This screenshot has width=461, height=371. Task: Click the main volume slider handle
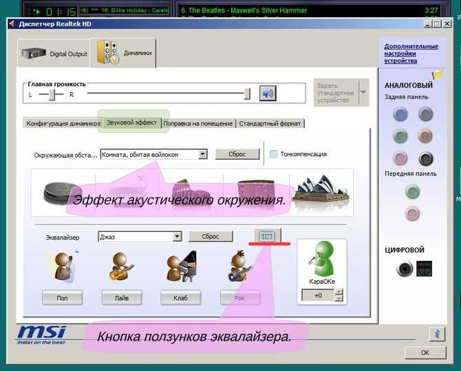(x=247, y=94)
